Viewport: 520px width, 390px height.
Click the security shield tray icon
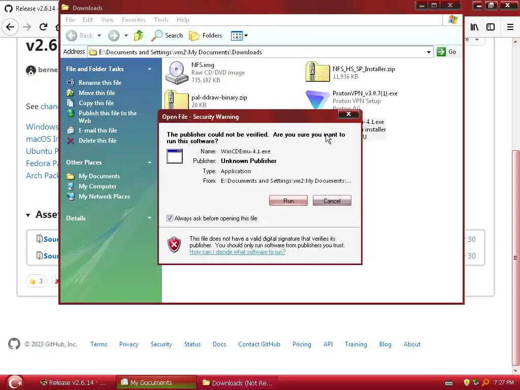coord(467,382)
